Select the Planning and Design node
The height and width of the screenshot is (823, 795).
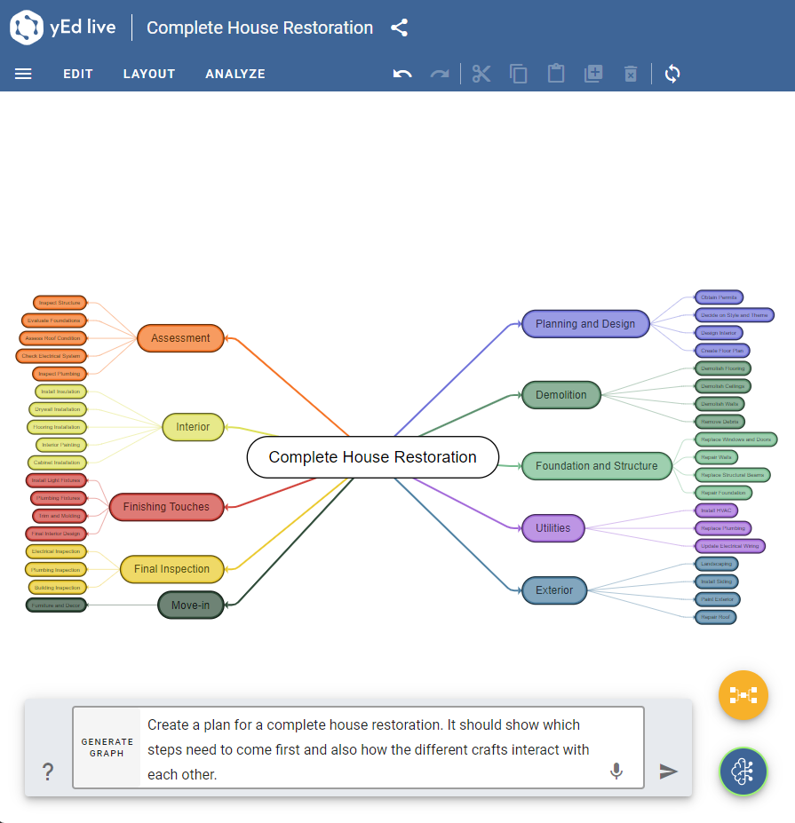[x=585, y=324]
